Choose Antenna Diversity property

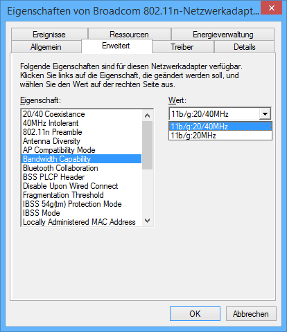point(81,141)
